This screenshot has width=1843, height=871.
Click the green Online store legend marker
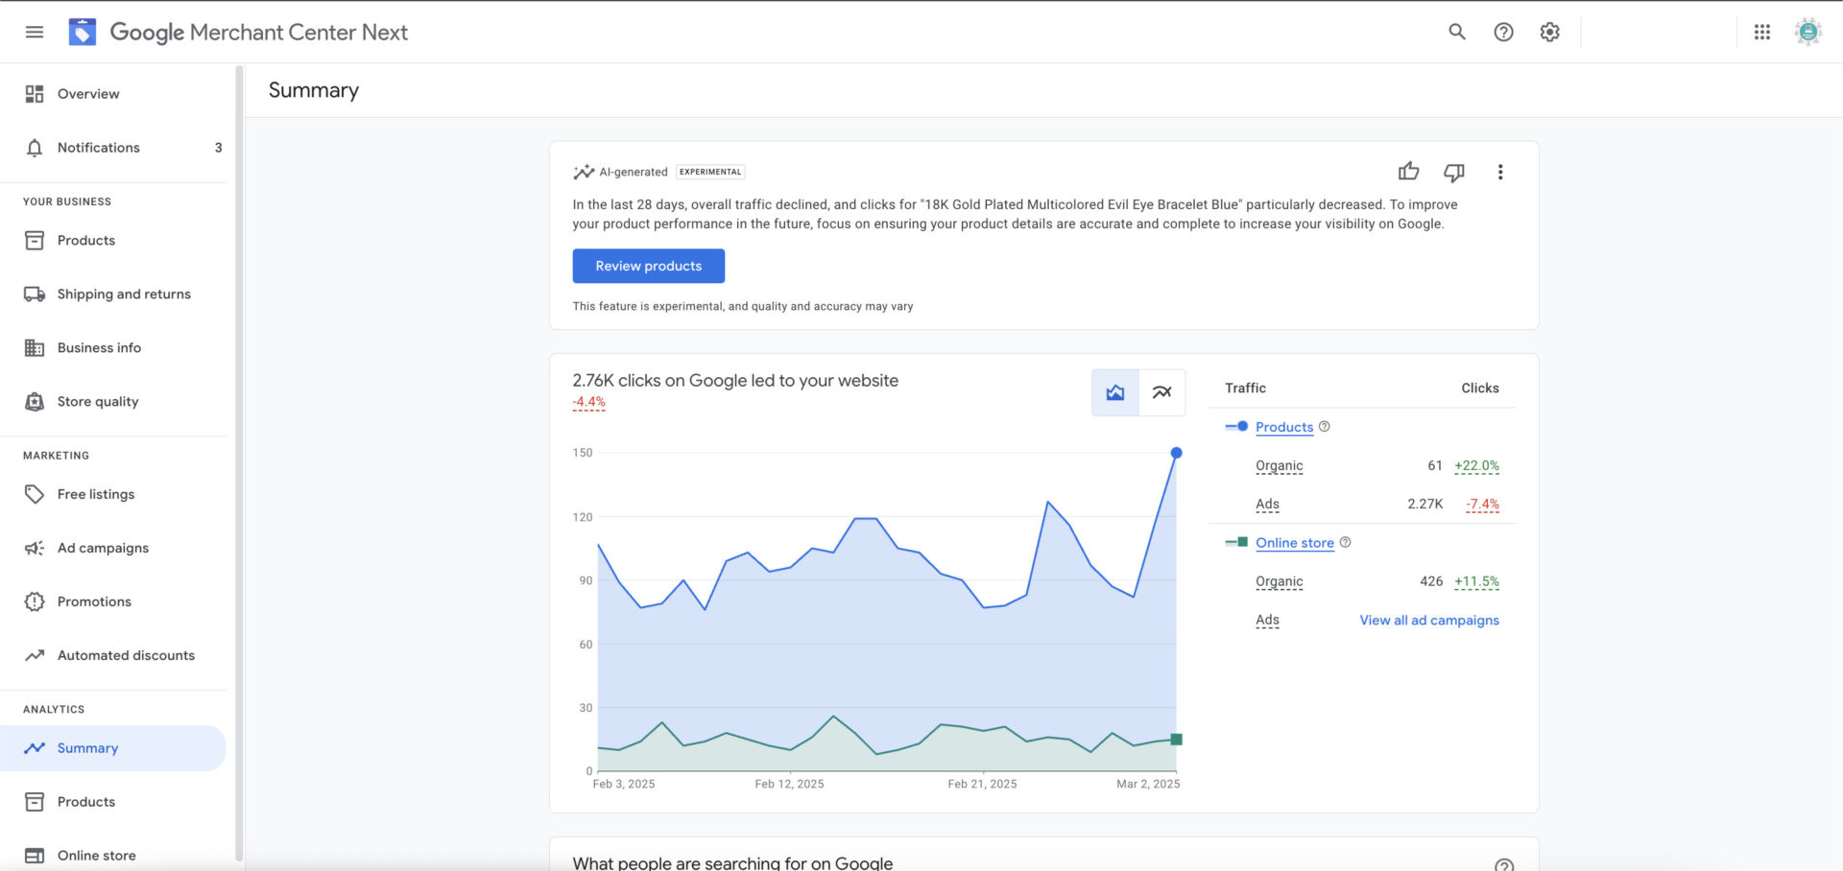pyautogui.click(x=1236, y=542)
